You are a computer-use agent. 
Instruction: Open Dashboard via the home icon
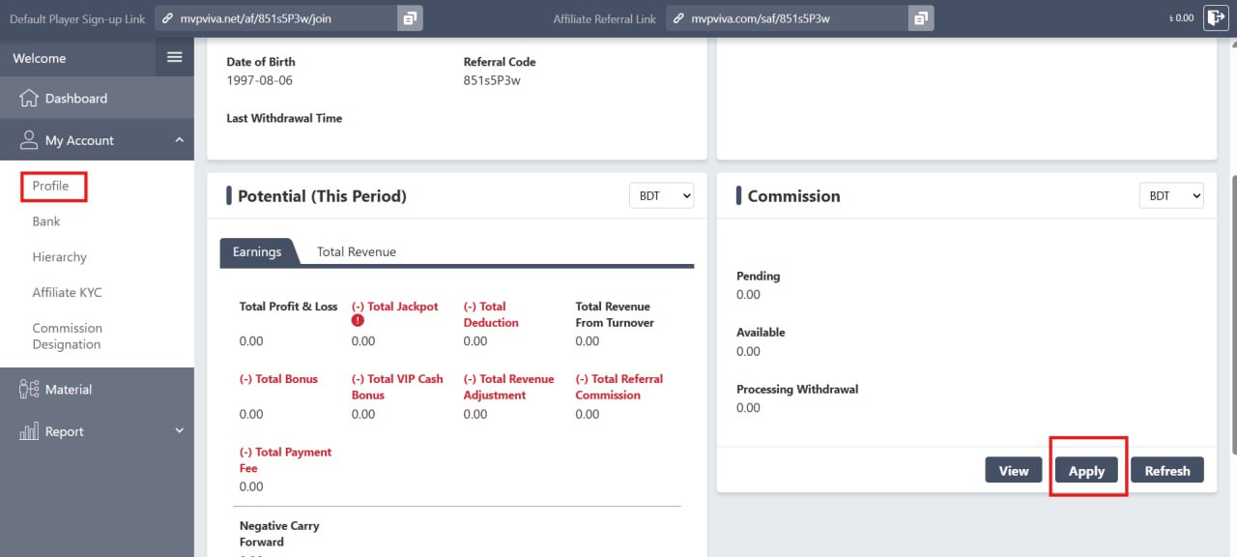[x=29, y=99]
